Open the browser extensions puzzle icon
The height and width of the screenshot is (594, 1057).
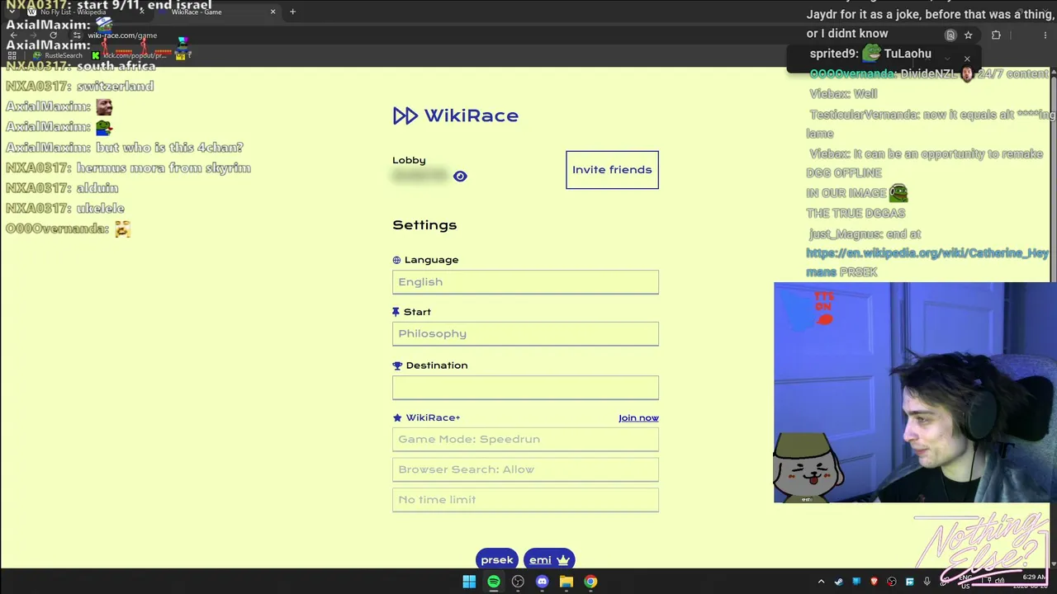tap(996, 35)
